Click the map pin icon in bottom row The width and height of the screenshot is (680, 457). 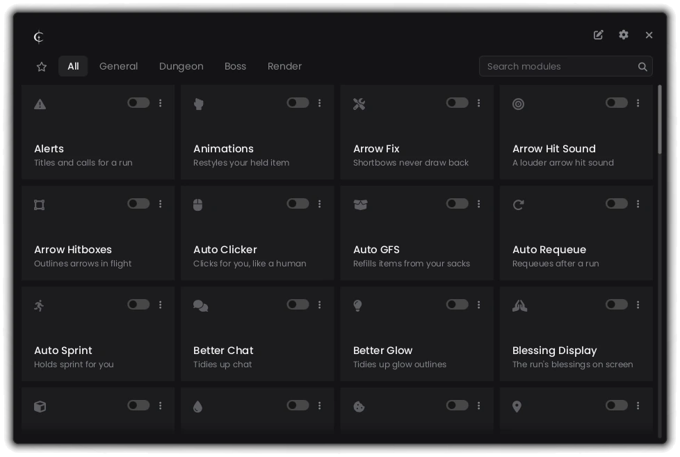(517, 407)
